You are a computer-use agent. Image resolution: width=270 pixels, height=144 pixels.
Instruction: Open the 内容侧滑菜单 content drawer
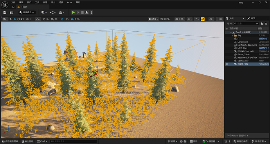click(10, 141)
